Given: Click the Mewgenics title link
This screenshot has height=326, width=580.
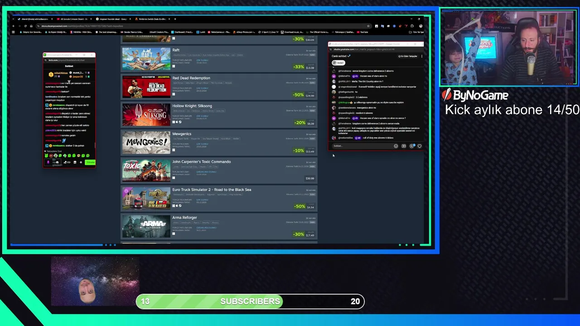Looking at the screenshot, I should tap(182, 134).
